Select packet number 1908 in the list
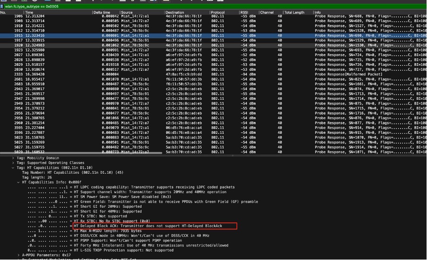Image resolution: width=427 pixels, height=260 pixels. tap(213, 21)
